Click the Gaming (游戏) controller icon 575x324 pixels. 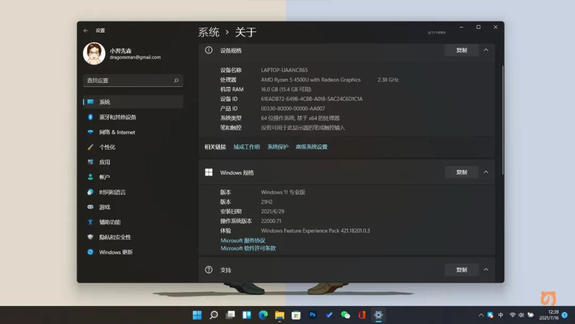coord(90,207)
